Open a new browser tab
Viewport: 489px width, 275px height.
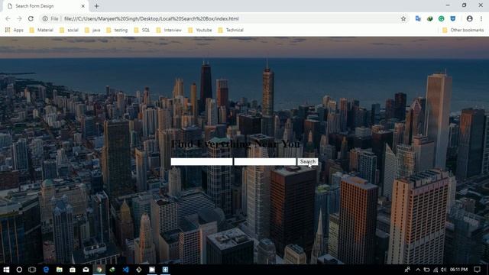click(x=96, y=6)
